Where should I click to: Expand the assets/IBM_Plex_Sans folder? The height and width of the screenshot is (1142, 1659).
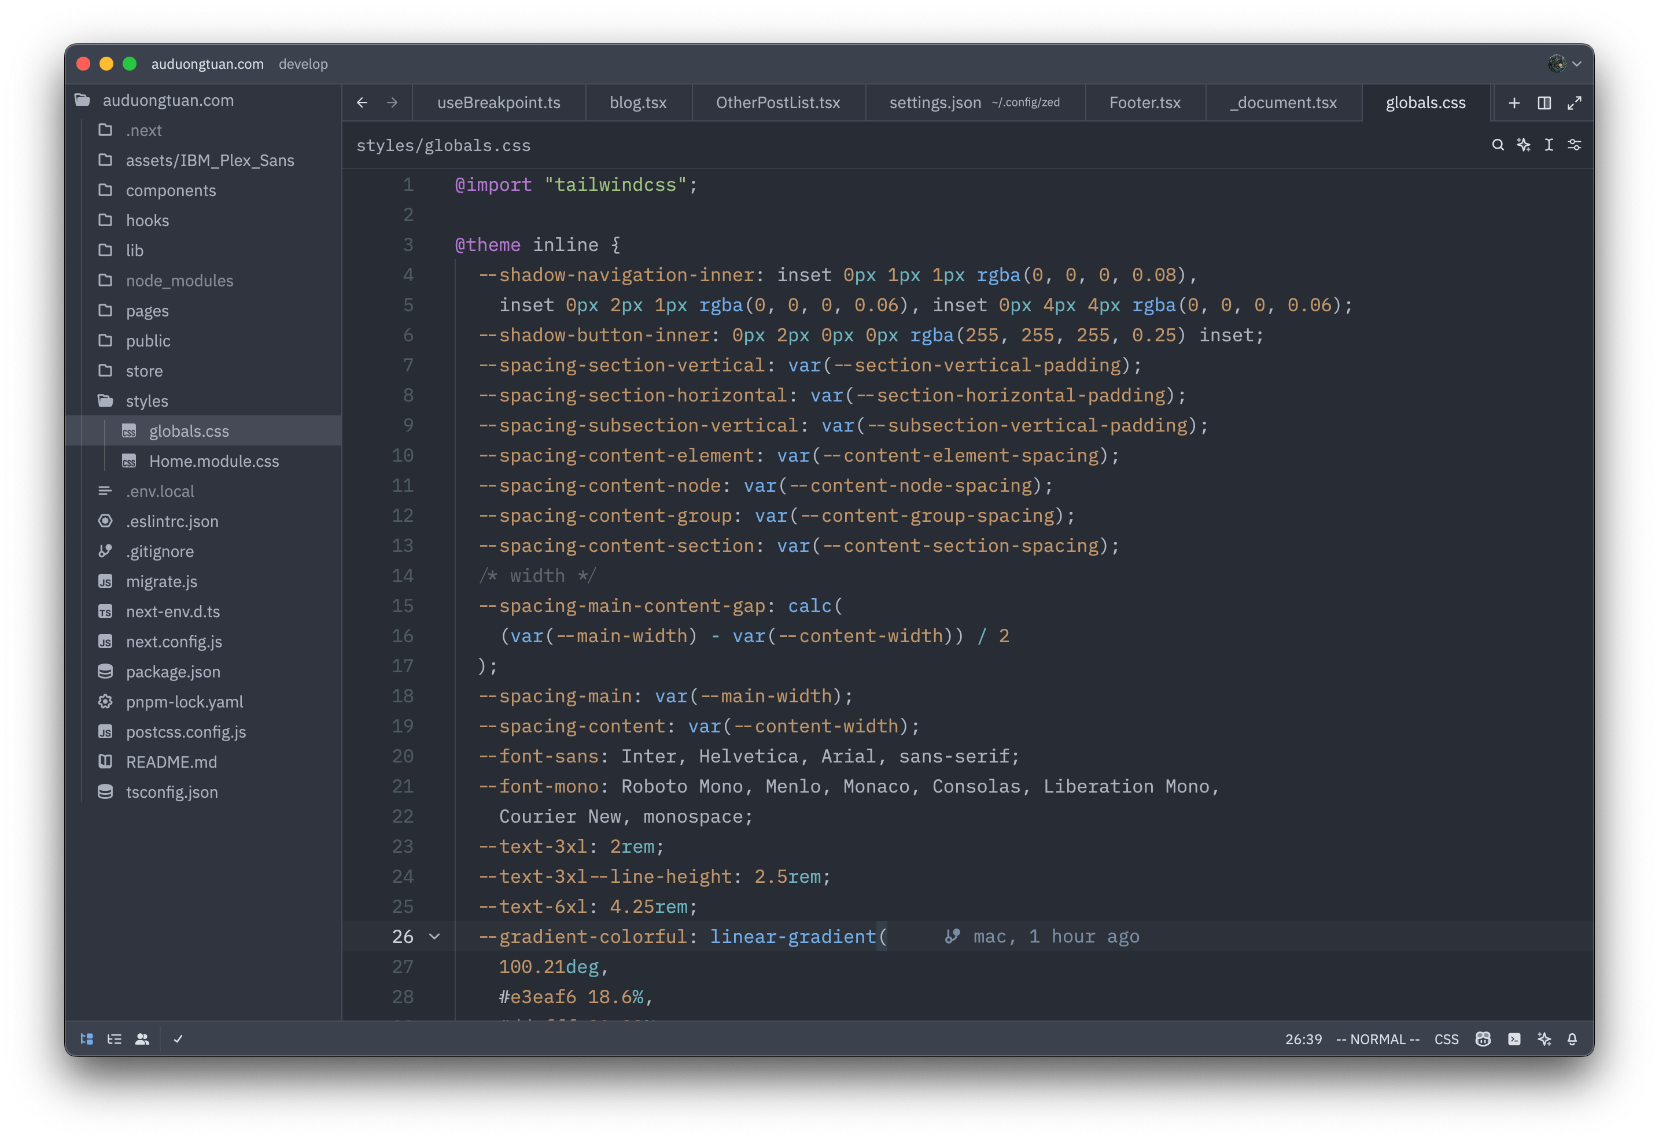[203, 160]
